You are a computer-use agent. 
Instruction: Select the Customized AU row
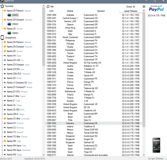[94, 15]
